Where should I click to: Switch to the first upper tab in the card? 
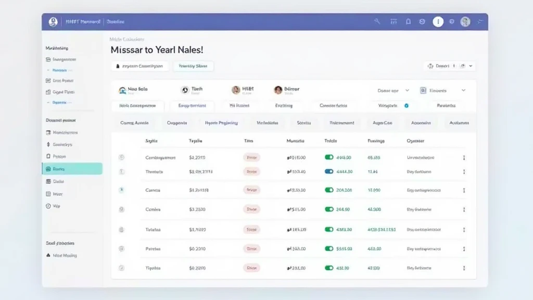tap(137, 106)
